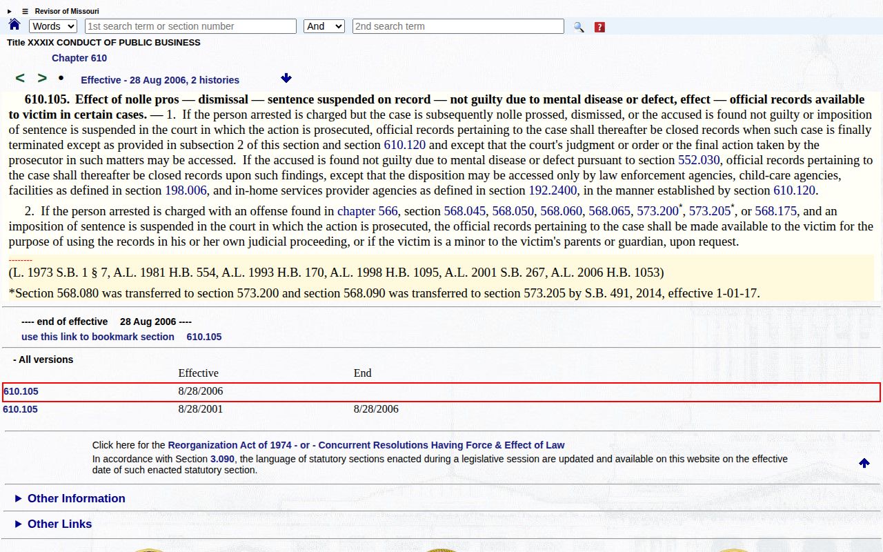
Task: Open 610.105 version effective 8/28/2006
Action: [21, 391]
